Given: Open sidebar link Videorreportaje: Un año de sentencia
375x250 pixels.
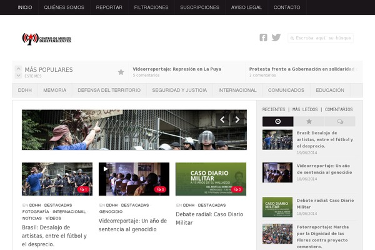Looking at the screenshot, I should [324, 169].
